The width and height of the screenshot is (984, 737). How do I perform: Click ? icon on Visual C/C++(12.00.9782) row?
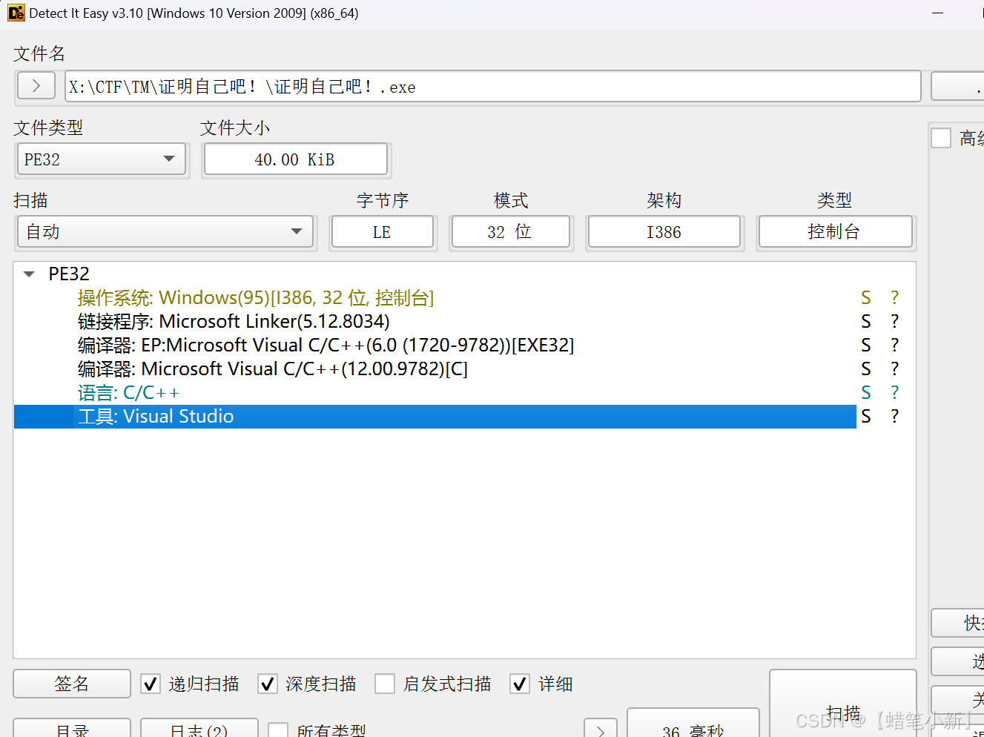pos(894,369)
